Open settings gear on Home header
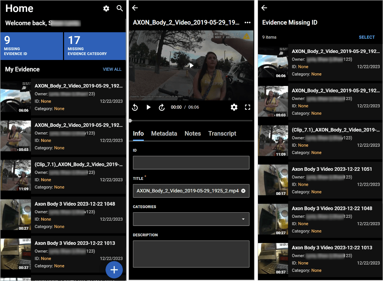The width and height of the screenshot is (383, 281). click(106, 9)
